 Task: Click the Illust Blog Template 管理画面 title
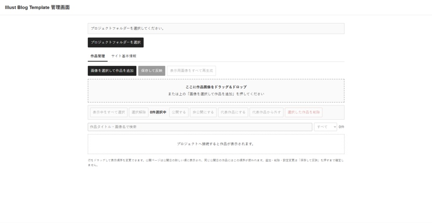pyautogui.click(x=37, y=8)
